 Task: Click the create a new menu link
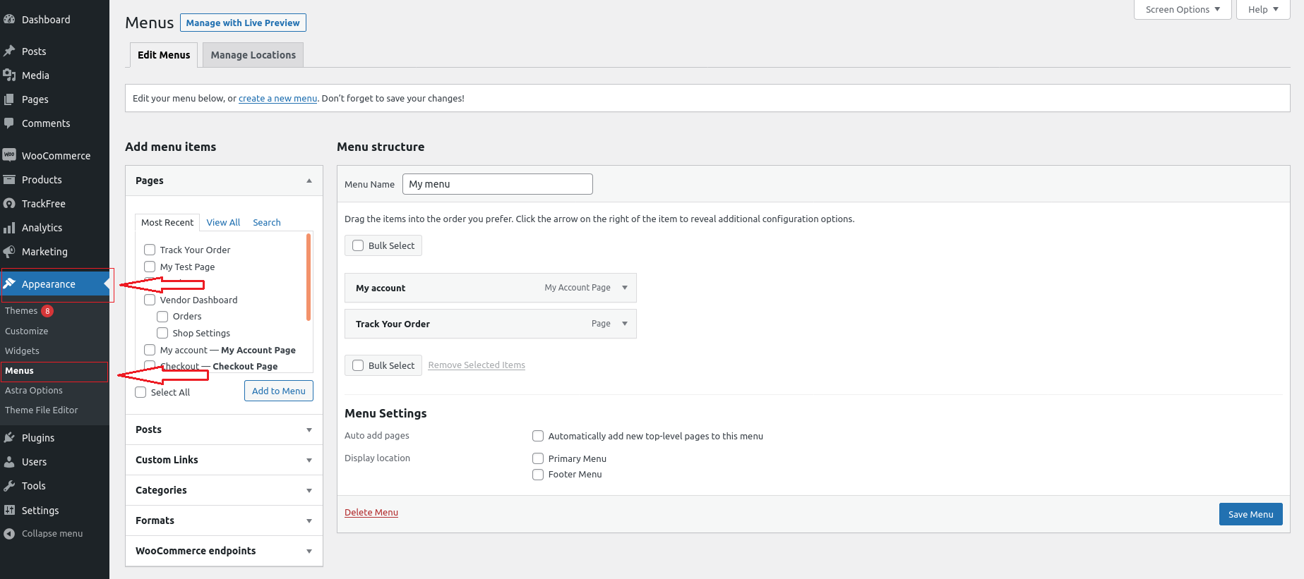[277, 98]
